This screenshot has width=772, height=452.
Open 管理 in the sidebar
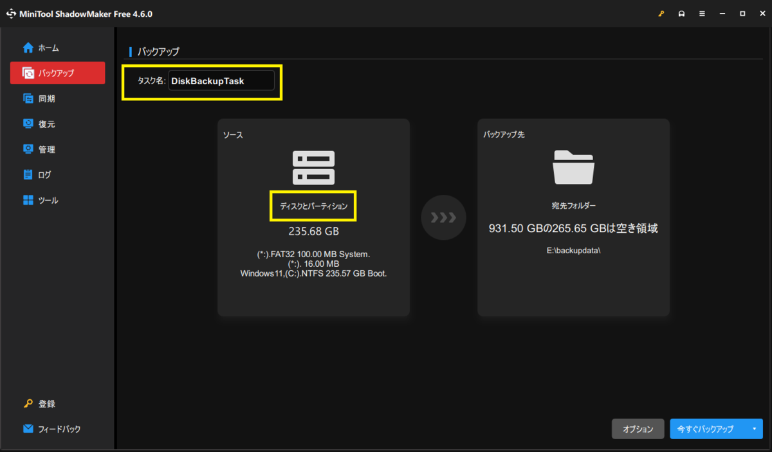coord(57,149)
